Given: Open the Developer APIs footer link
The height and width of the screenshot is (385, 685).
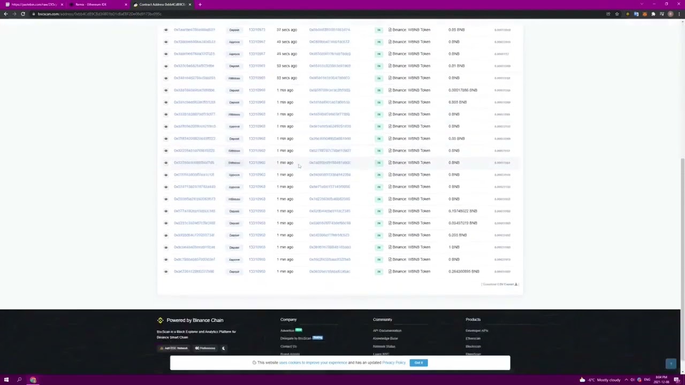Looking at the screenshot, I should coord(477,330).
